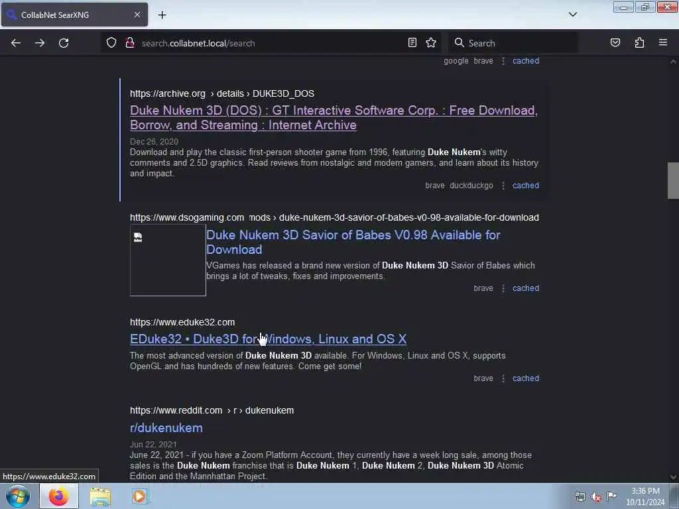Open site security info on the crossed-out lock icon
This screenshot has height=509, width=679.
(x=129, y=43)
